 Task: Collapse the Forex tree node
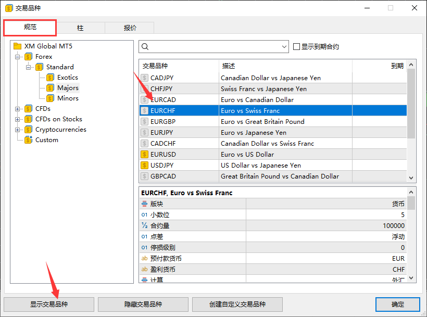[18, 57]
